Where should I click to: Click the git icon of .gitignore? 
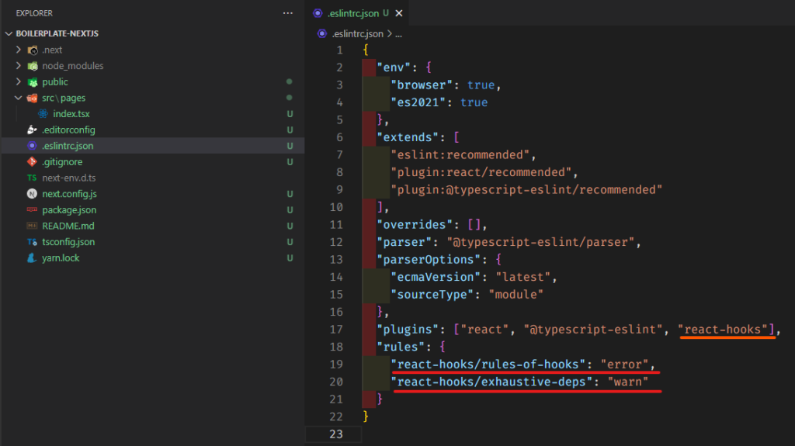[x=32, y=161]
